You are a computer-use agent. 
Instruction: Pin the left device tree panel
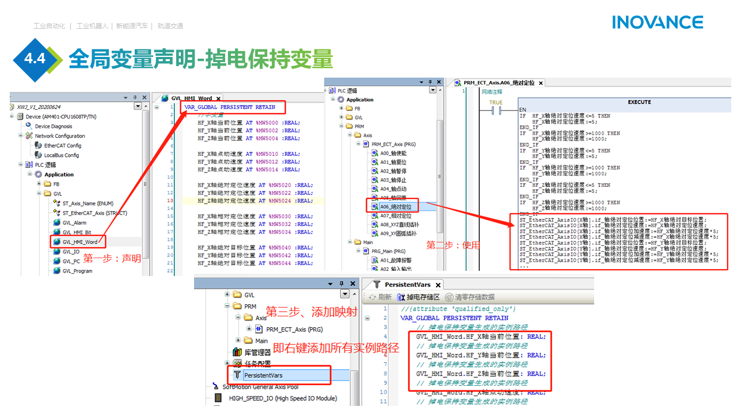[x=135, y=98]
